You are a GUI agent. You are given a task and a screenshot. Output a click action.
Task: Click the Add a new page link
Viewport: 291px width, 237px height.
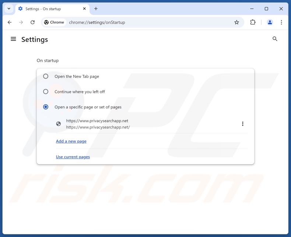click(x=71, y=141)
